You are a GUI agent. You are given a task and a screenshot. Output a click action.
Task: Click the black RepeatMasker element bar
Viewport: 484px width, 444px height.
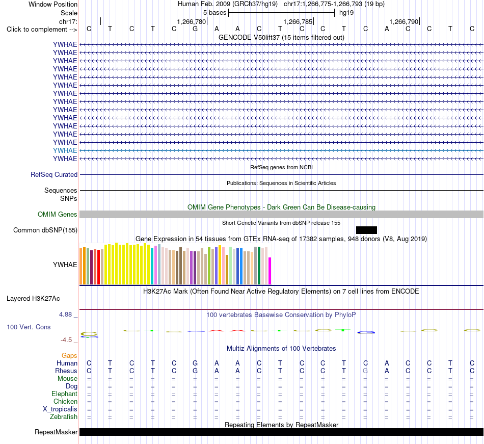click(x=281, y=432)
